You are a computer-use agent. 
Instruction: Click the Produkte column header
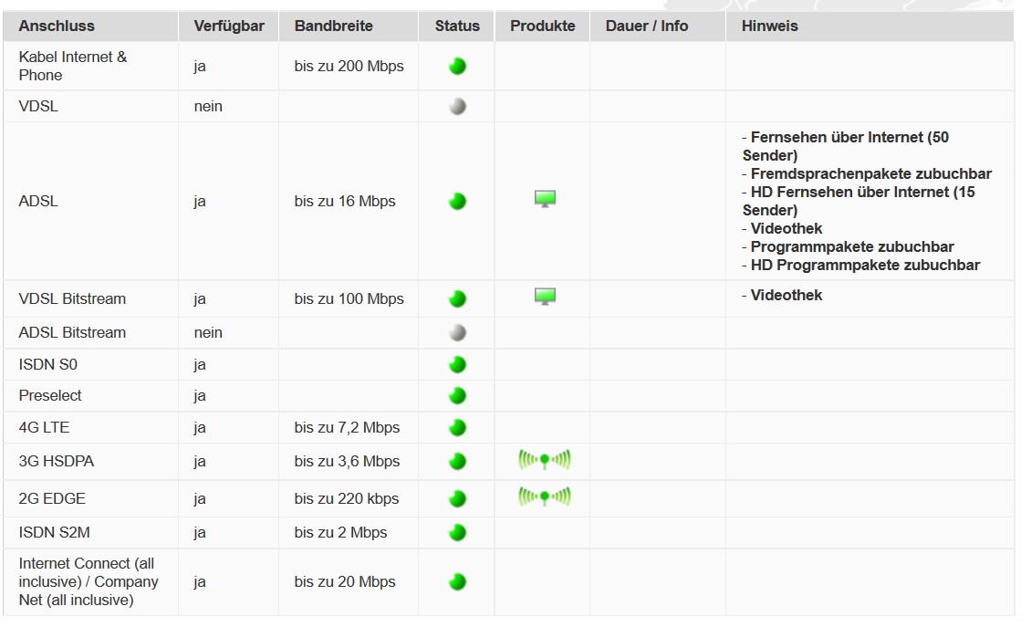(543, 26)
